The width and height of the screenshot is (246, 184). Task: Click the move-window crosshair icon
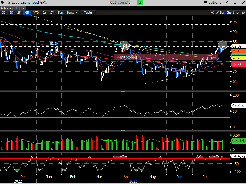(x=2, y=2)
